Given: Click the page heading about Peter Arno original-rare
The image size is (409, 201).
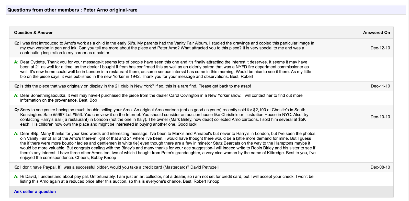Looking at the screenshot, I should 72,10.
